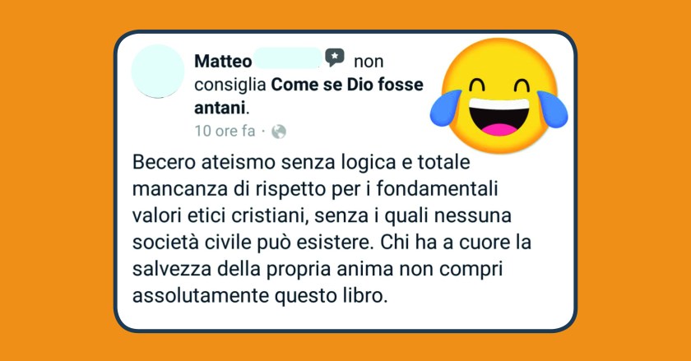
Task: Click the star speech-bubble review badge
Action: [x=335, y=58]
